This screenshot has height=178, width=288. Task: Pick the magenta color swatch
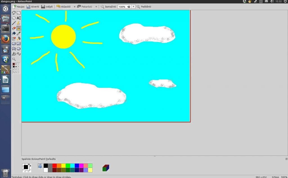tap(81, 166)
